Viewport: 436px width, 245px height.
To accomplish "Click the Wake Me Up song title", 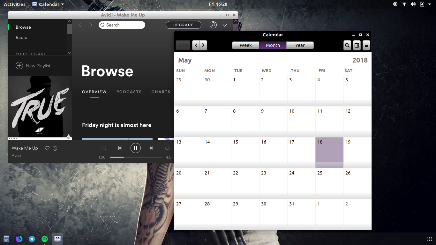I will [25, 148].
